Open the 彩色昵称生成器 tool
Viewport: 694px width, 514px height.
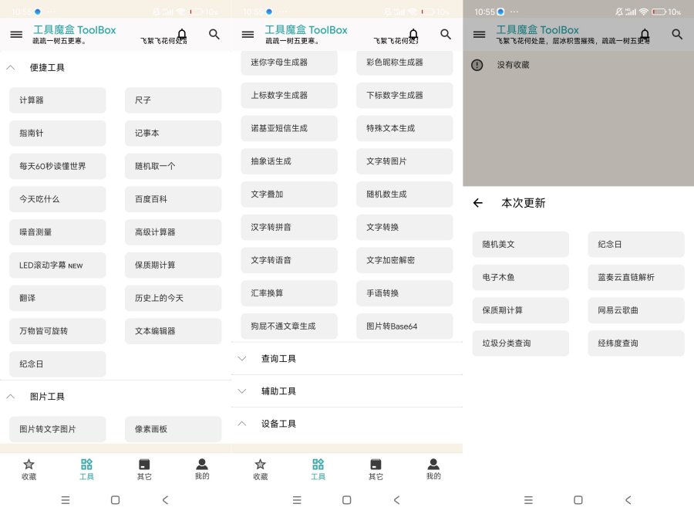click(404, 62)
